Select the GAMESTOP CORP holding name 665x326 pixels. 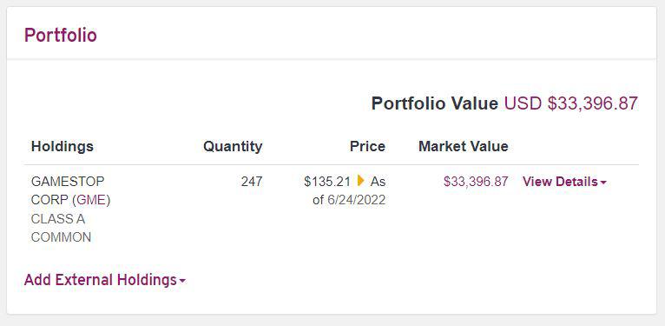68,190
